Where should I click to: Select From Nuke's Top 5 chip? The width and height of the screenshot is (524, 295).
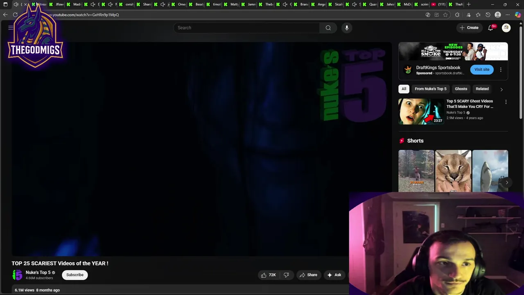(x=431, y=89)
